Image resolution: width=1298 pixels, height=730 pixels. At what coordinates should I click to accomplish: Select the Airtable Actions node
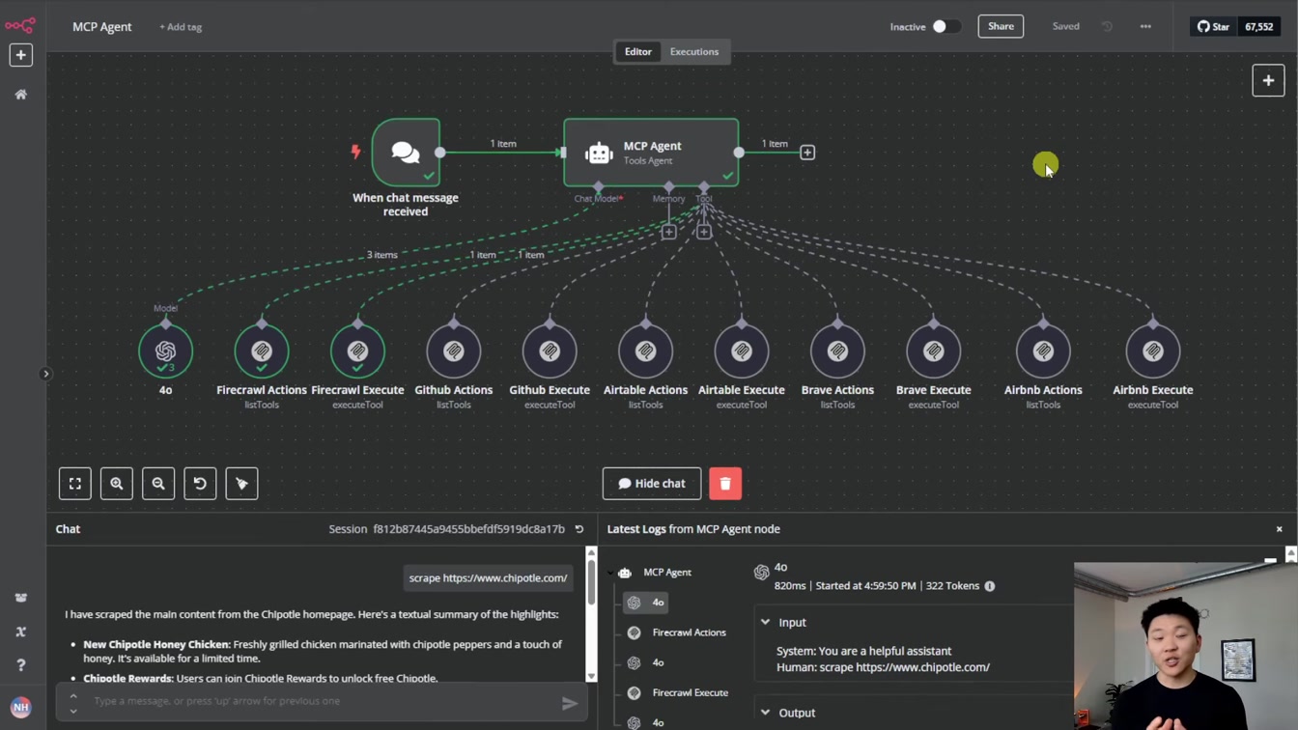point(645,351)
